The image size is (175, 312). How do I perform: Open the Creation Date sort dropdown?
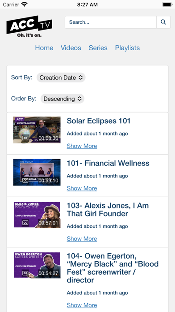coord(61,78)
